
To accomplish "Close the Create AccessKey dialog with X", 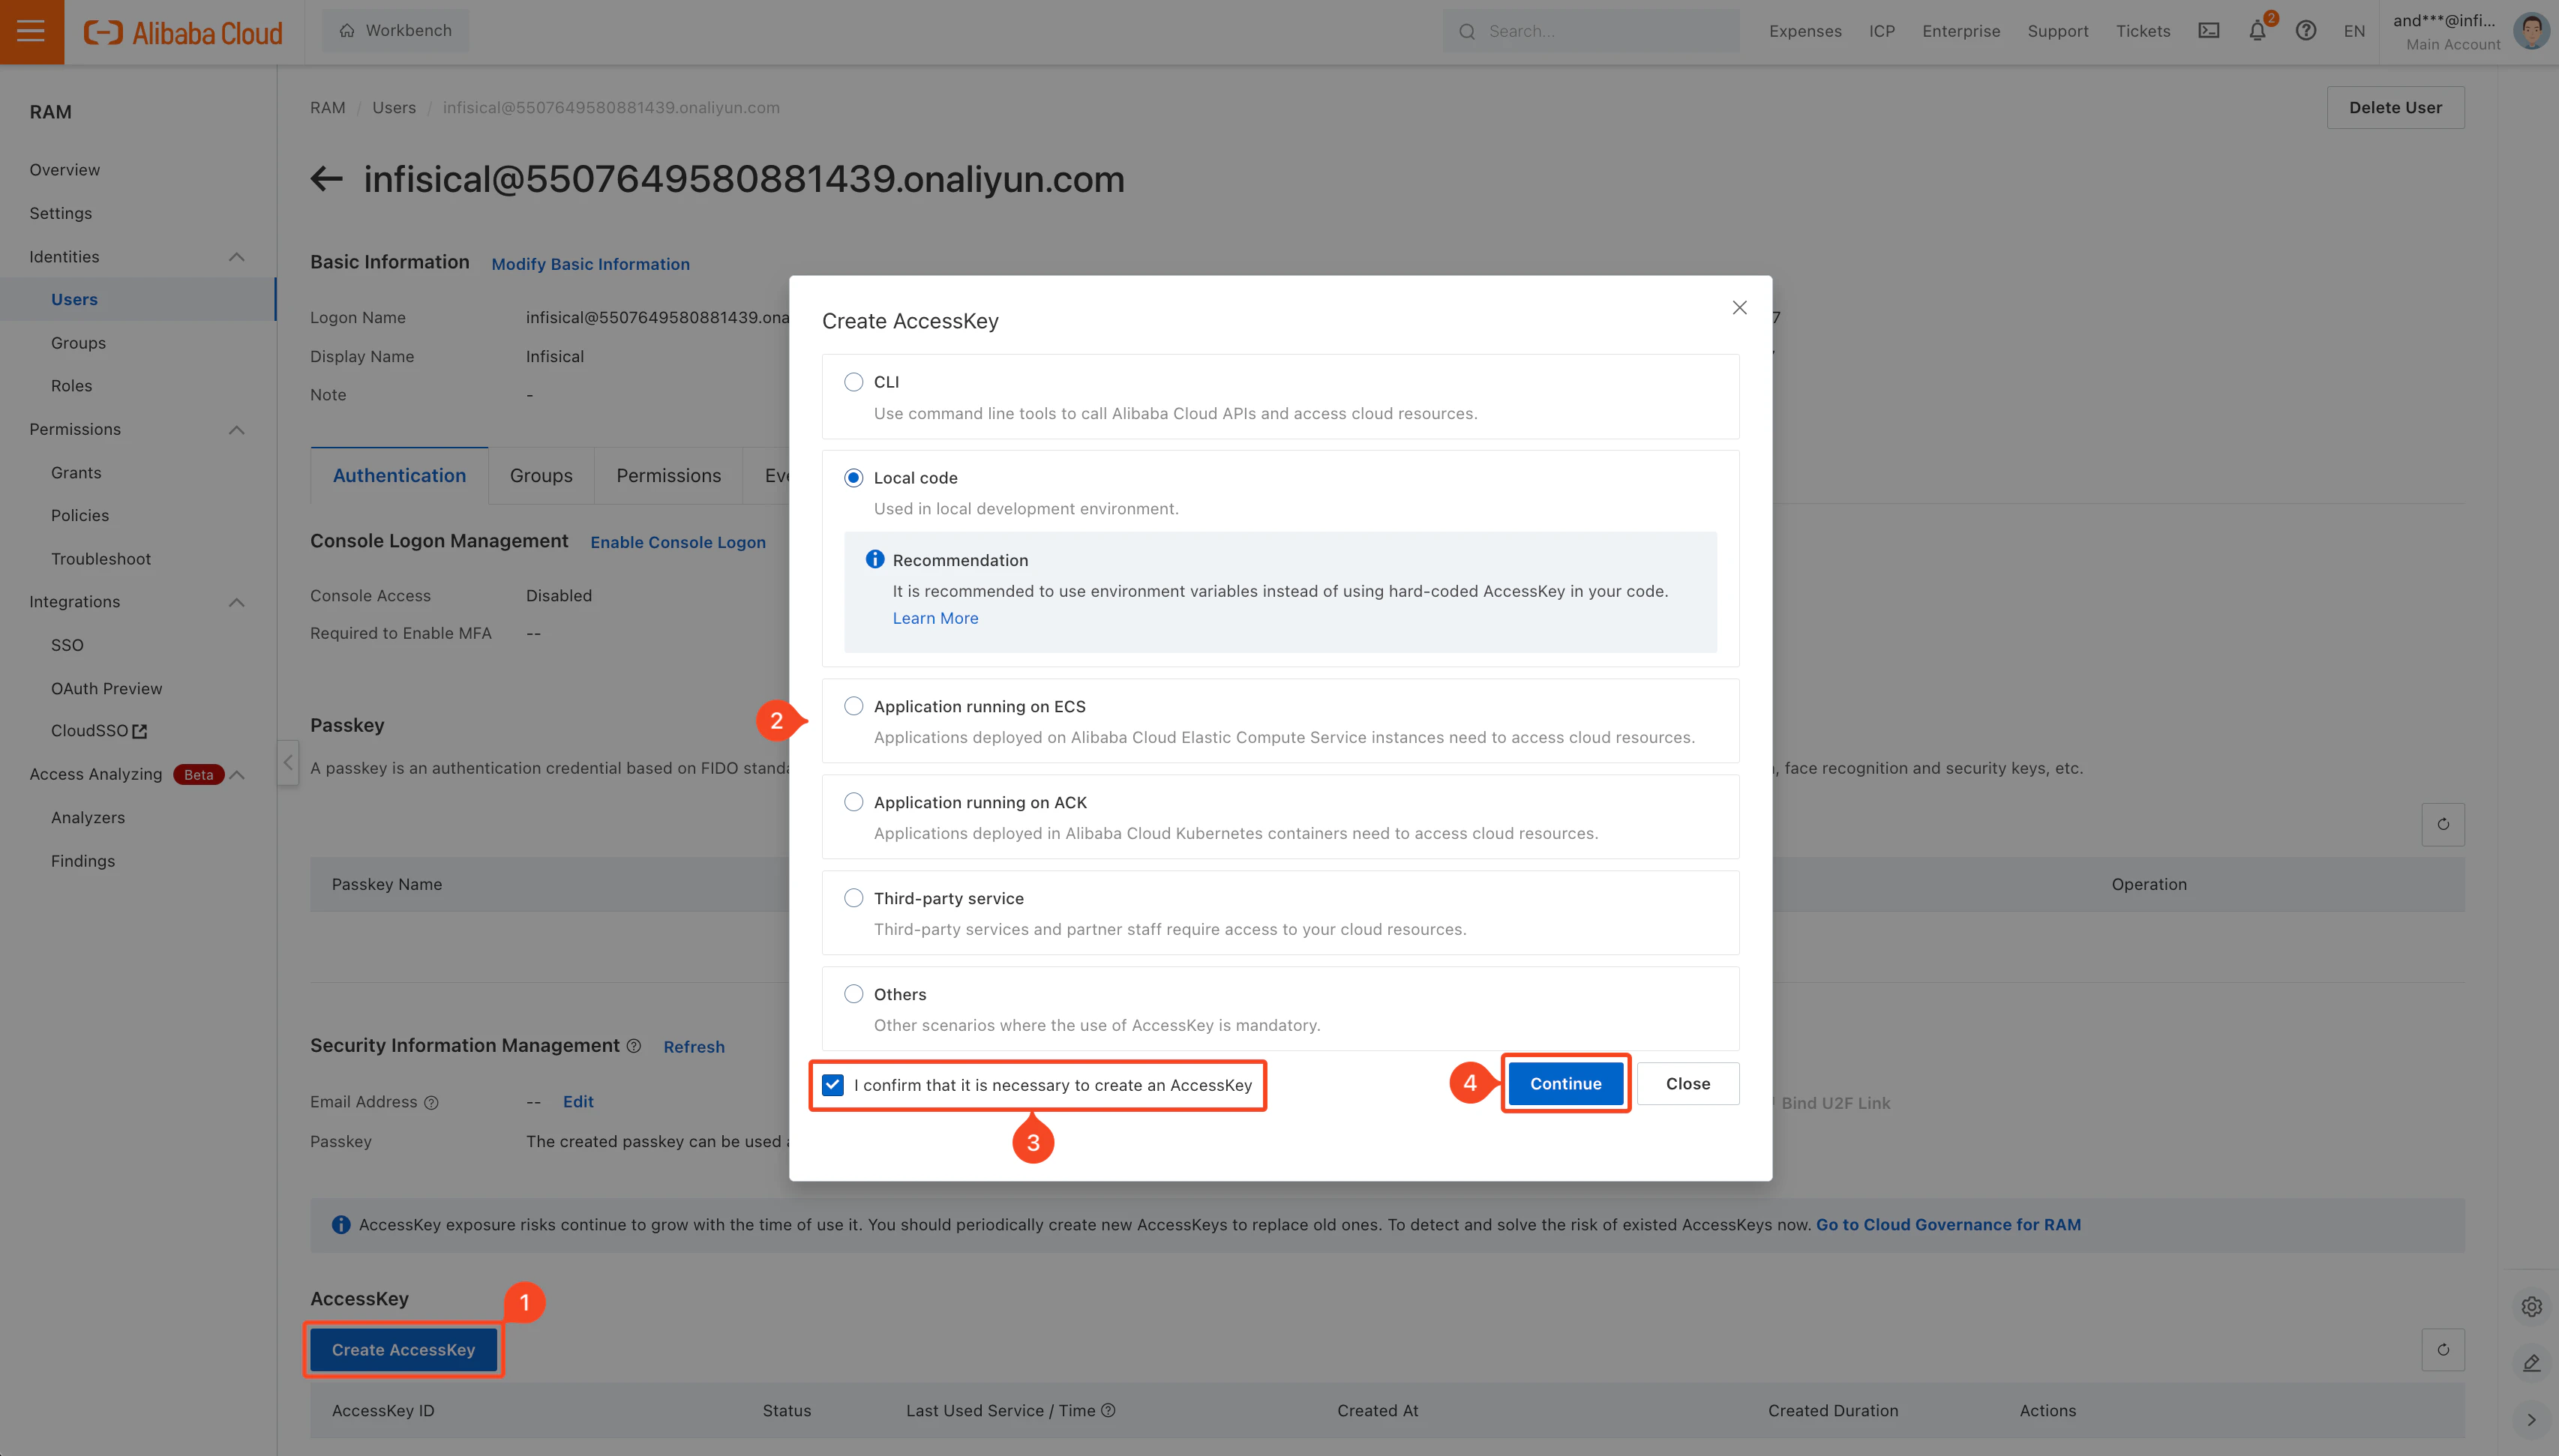I will click(1740, 308).
